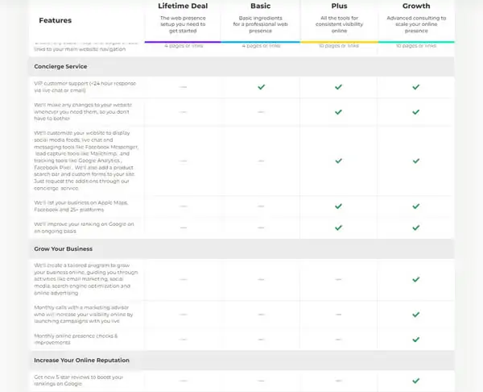Click the Growth plan website changes checkmark

[416, 112]
